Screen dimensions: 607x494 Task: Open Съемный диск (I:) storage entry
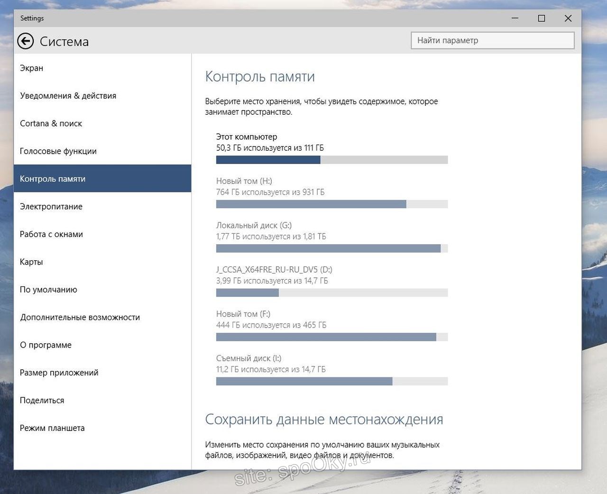click(270, 364)
